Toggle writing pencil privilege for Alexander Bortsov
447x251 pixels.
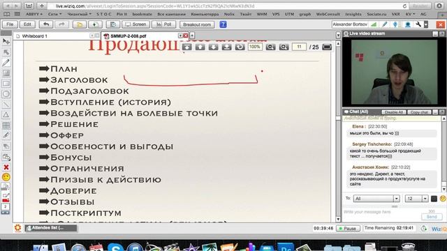point(385,24)
